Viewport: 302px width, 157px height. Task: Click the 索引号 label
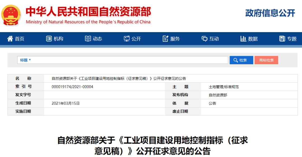click(x=23, y=87)
